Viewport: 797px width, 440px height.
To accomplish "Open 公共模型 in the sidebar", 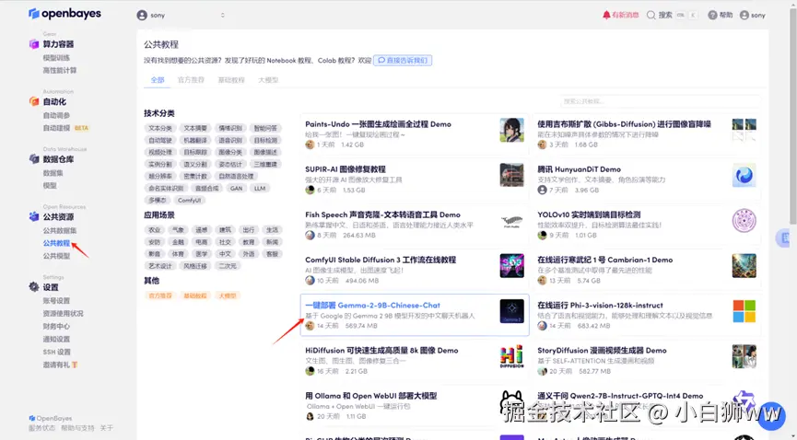I will pos(56,256).
